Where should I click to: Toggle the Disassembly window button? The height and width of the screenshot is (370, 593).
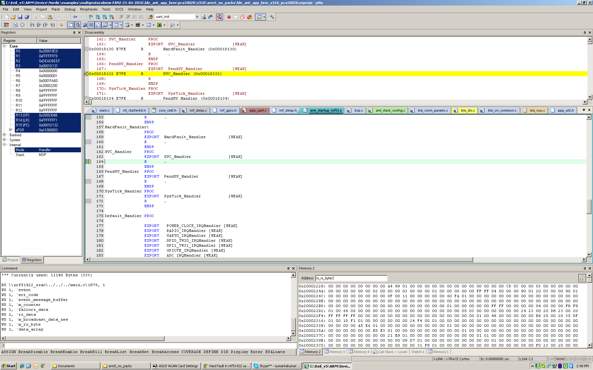pyautogui.click(x=78, y=25)
